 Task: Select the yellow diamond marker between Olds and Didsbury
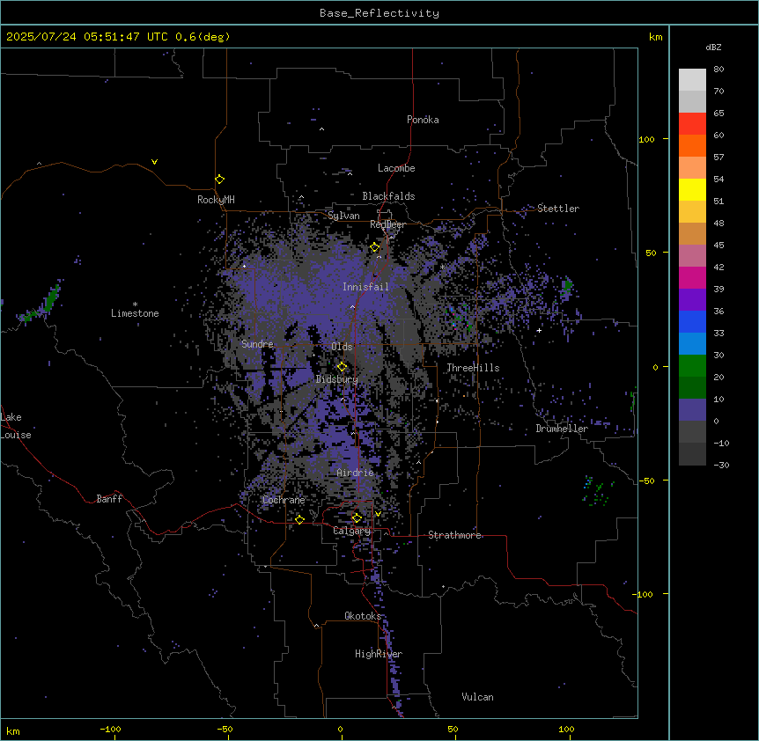(342, 367)
